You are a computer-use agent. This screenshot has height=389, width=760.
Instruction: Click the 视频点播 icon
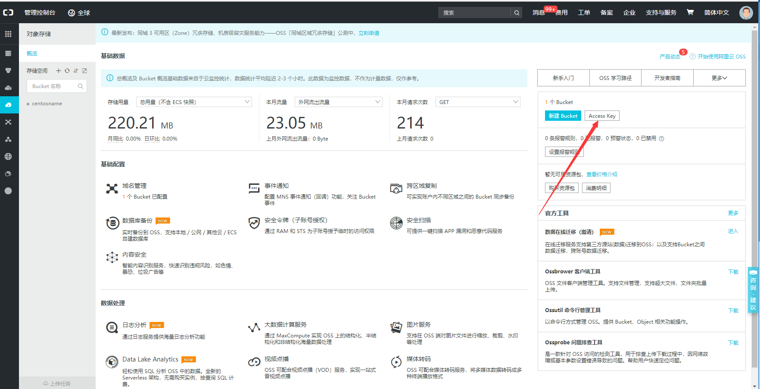pos(254,362)
